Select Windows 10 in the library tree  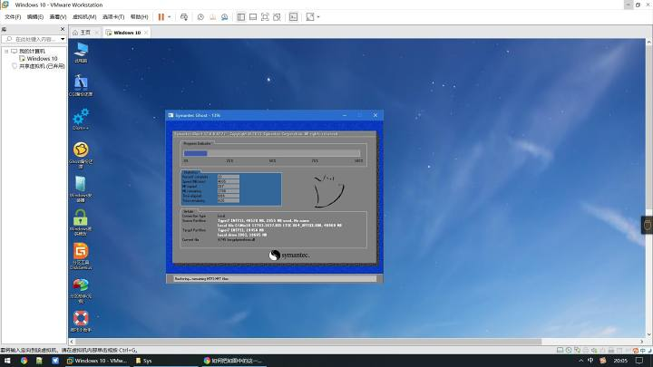click(42, 59)
